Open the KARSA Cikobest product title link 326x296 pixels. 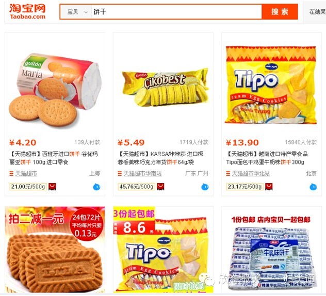point(160,158)
